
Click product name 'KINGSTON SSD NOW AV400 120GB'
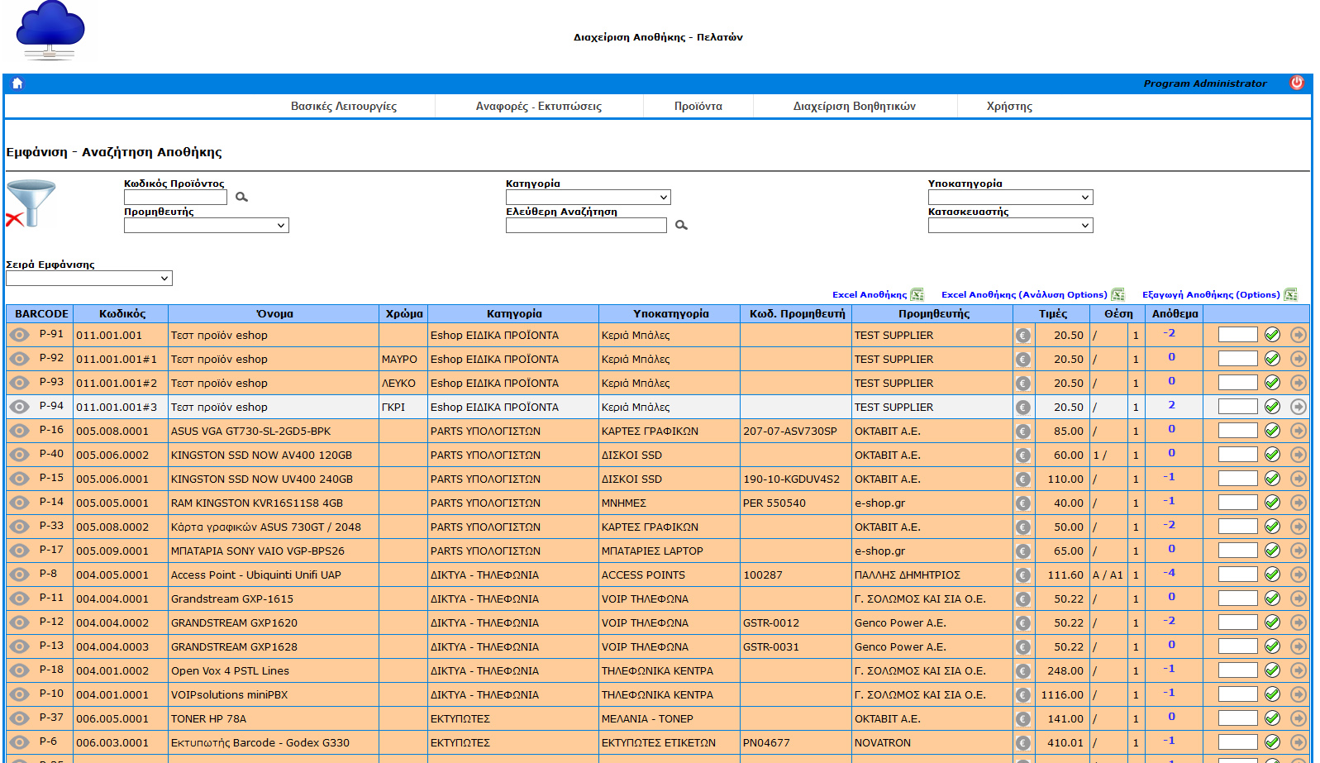coord(261,455)
